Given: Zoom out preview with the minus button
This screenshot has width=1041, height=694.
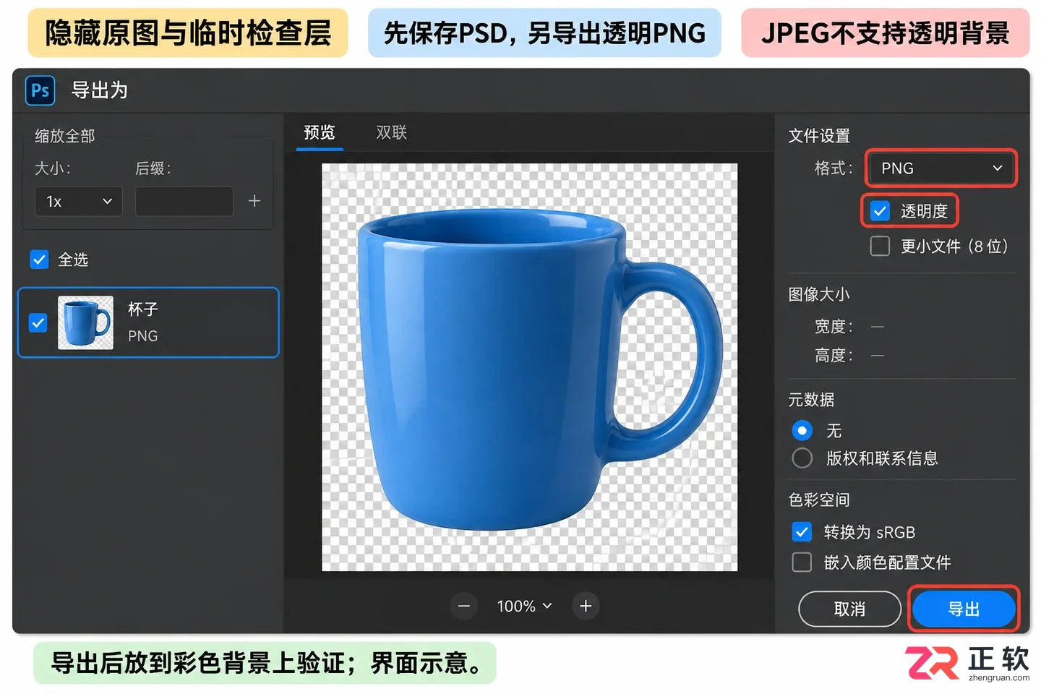Looking at the screenshot, I should tap(464, 606).
